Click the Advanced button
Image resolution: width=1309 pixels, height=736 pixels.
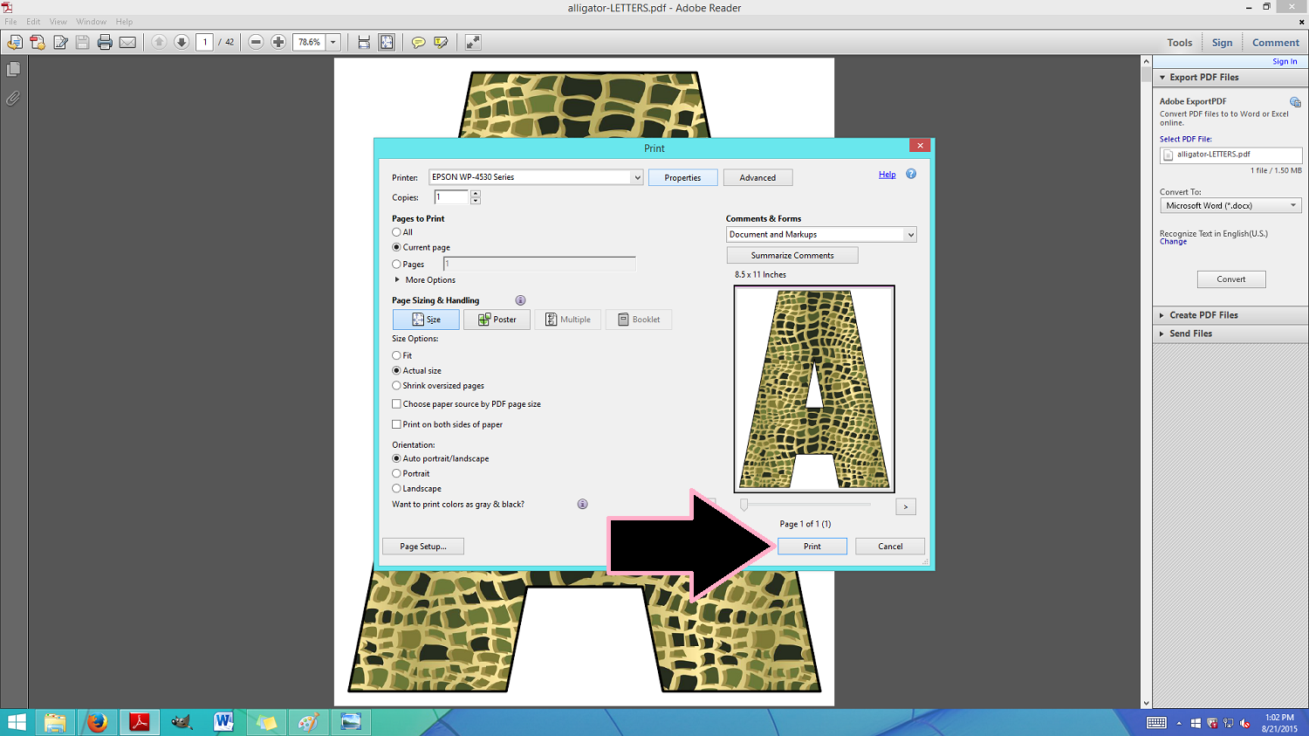point(757,178)
